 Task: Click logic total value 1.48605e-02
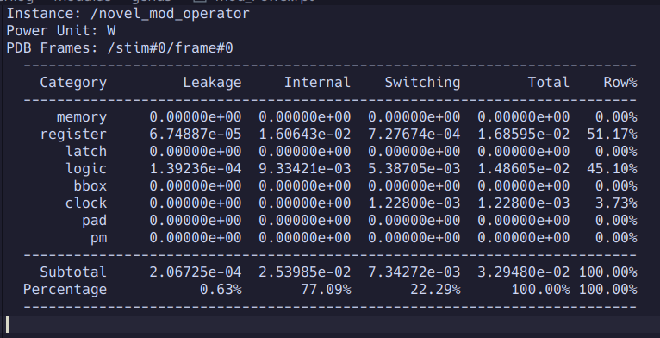click(524, 169)
